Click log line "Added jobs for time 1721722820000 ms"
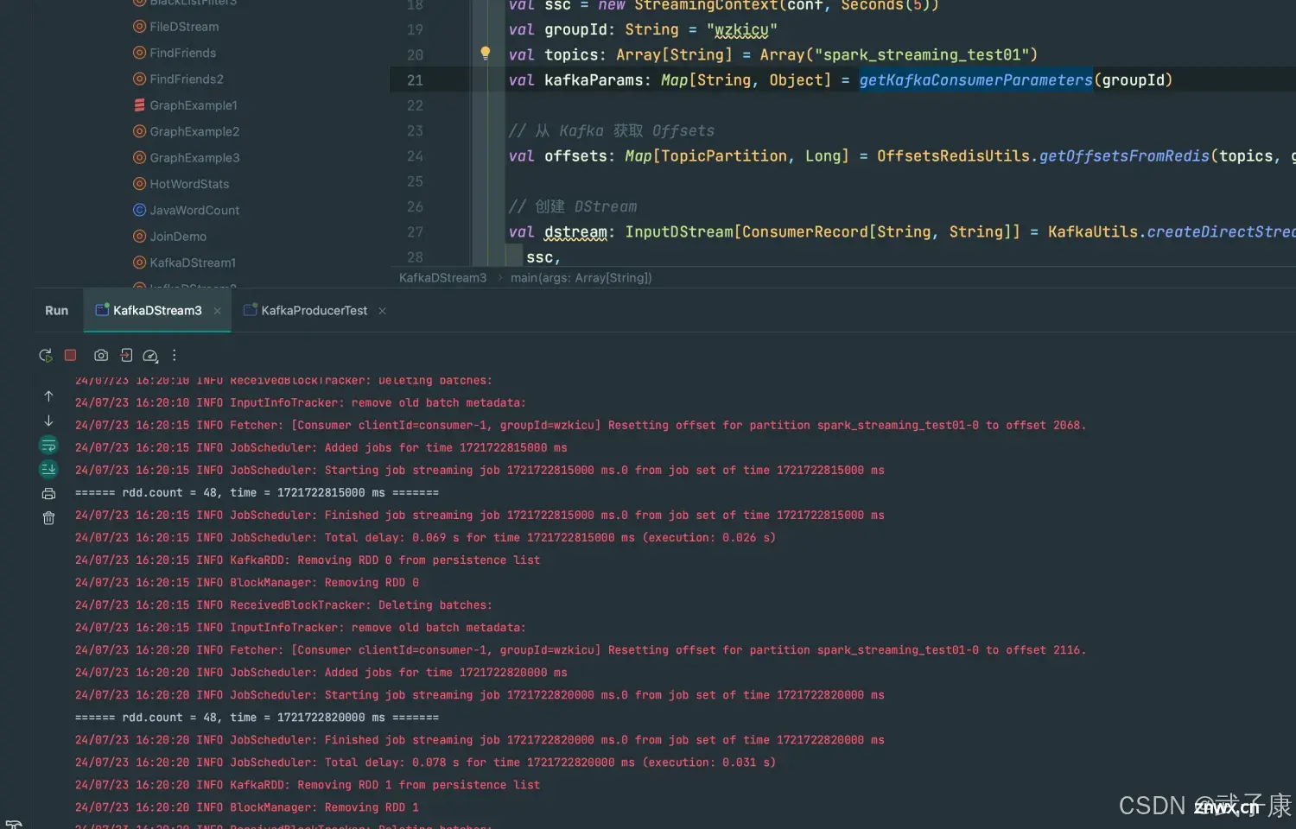This screenshot has width=1296, height=829. point(321,672)
